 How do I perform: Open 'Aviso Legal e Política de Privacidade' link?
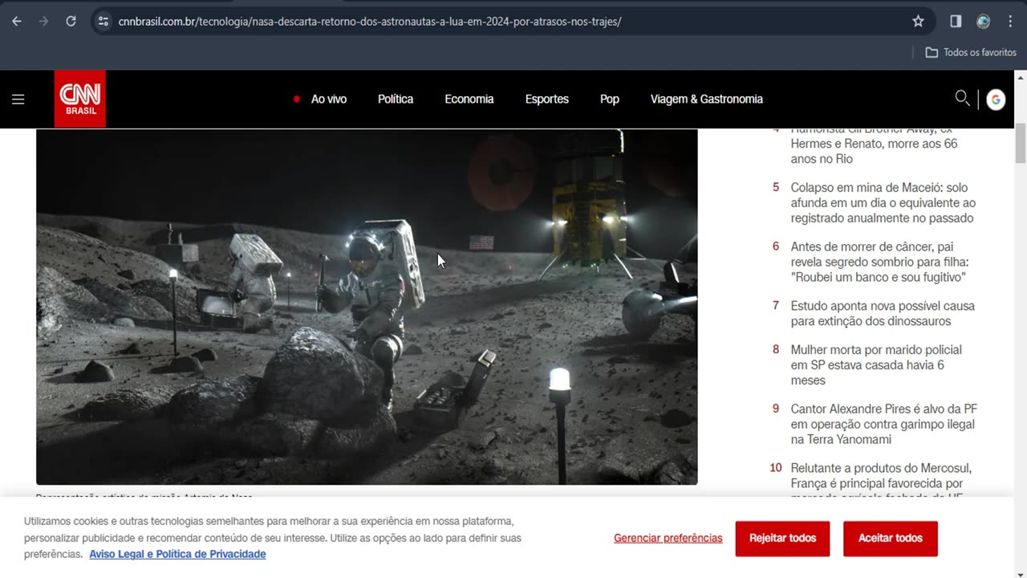(177, 554)
